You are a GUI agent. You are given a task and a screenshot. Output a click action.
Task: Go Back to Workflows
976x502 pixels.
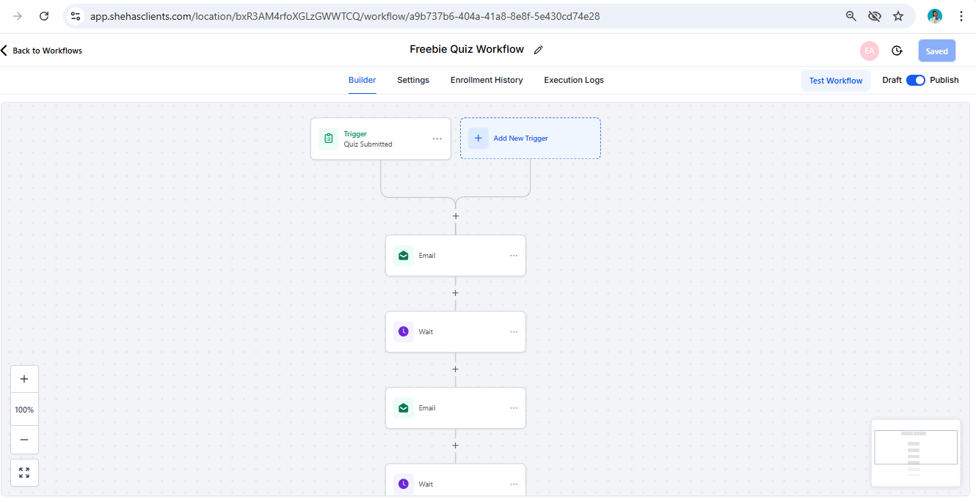click(42, 51)
